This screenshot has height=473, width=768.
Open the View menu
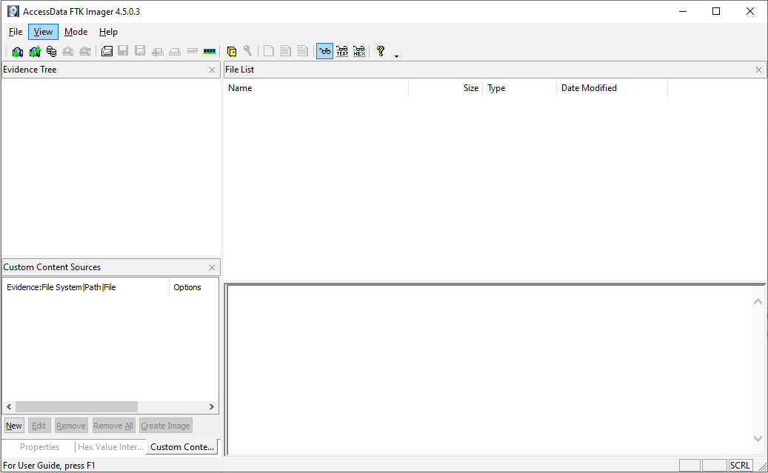click(x=43, y=32)
